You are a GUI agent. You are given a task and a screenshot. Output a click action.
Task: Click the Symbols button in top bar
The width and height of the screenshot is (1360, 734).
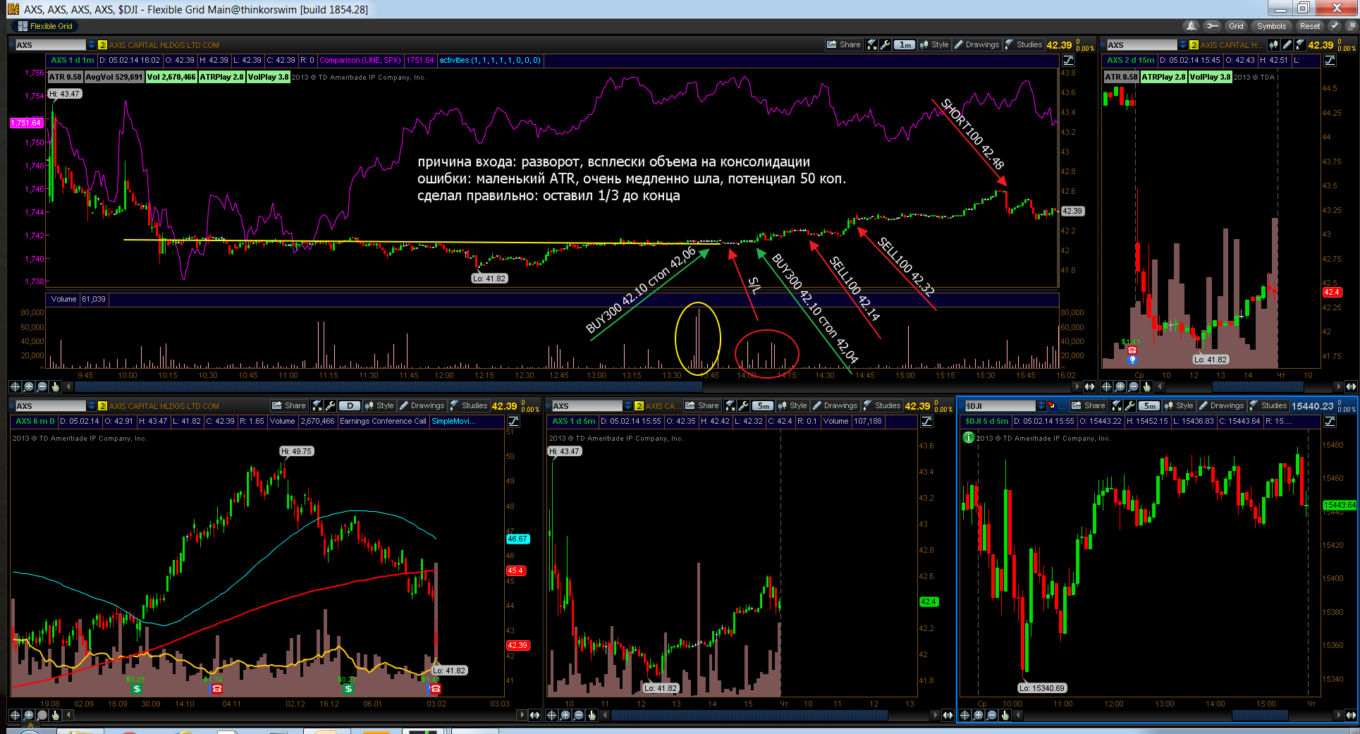click(x=1272, y=26)
